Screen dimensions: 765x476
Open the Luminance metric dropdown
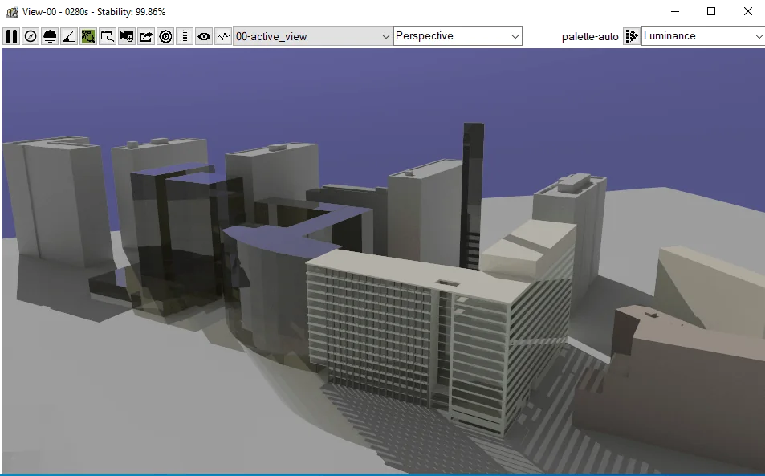[703, 36]
